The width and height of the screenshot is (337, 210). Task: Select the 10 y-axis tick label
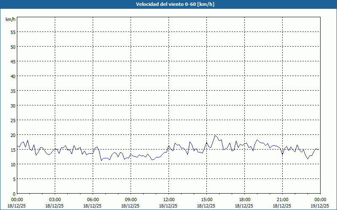[13, 164]
